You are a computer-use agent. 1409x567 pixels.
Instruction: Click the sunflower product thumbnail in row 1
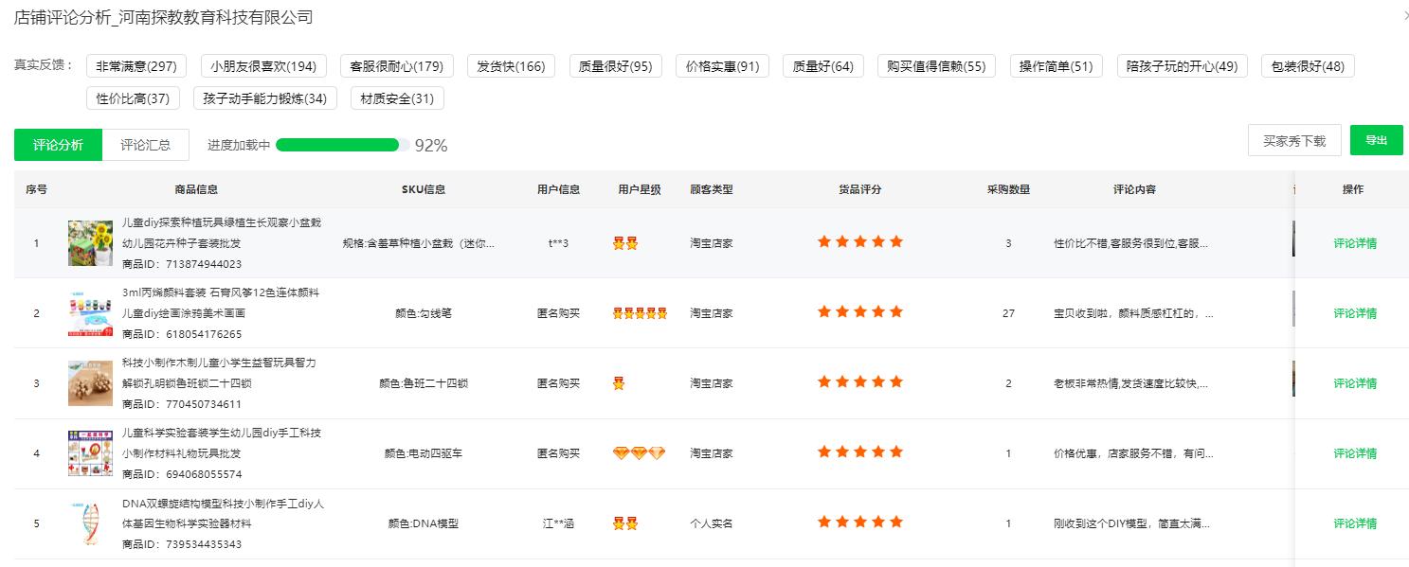[90, 243]
